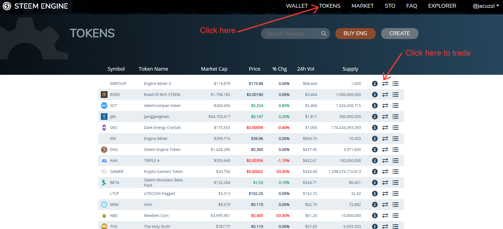The height and width of the screenshot is (229, 503).
Task: Click the Price column header
Action: (x=254, y=69)
